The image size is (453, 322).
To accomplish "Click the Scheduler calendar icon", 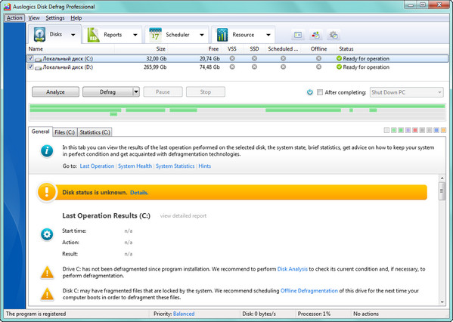I will (x=156, y=35).
